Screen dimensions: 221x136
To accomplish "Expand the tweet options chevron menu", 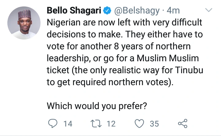I will point(208,11).
